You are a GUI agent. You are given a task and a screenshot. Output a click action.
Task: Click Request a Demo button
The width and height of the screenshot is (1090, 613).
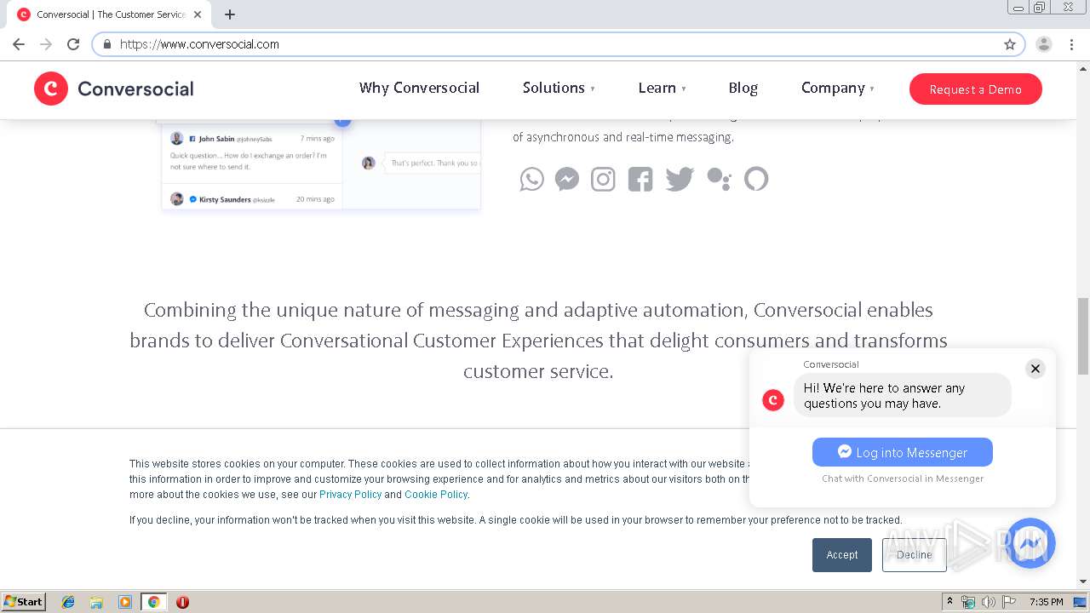(976, 89)
